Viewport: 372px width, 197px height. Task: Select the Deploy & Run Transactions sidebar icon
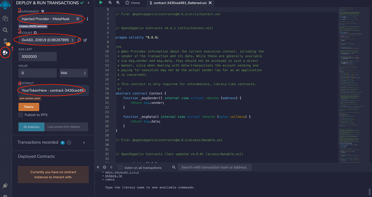(x=5, y=53)
